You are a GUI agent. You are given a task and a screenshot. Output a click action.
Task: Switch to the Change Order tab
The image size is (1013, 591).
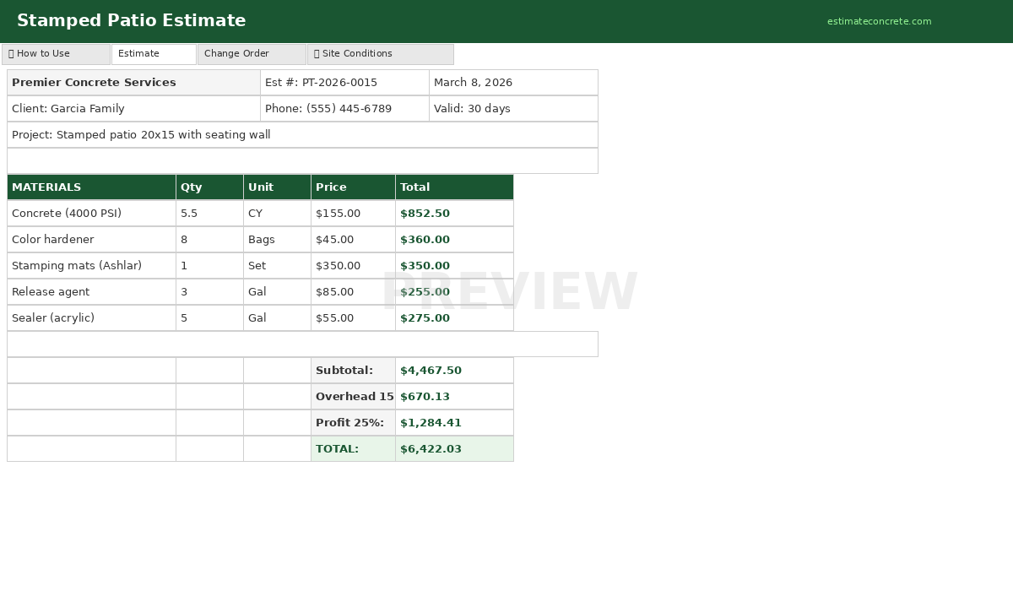pyautogui.click(x=251, y=54)
